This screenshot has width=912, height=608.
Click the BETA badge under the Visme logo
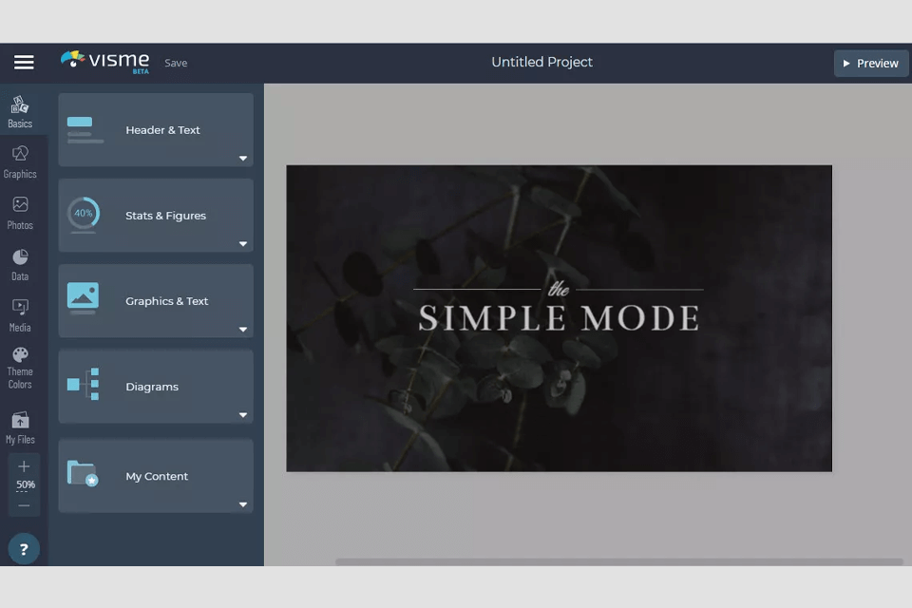(x=141, y=71)
